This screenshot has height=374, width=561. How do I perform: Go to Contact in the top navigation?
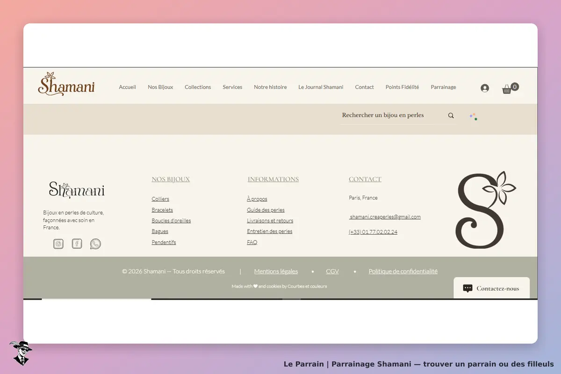coord(364,87)
